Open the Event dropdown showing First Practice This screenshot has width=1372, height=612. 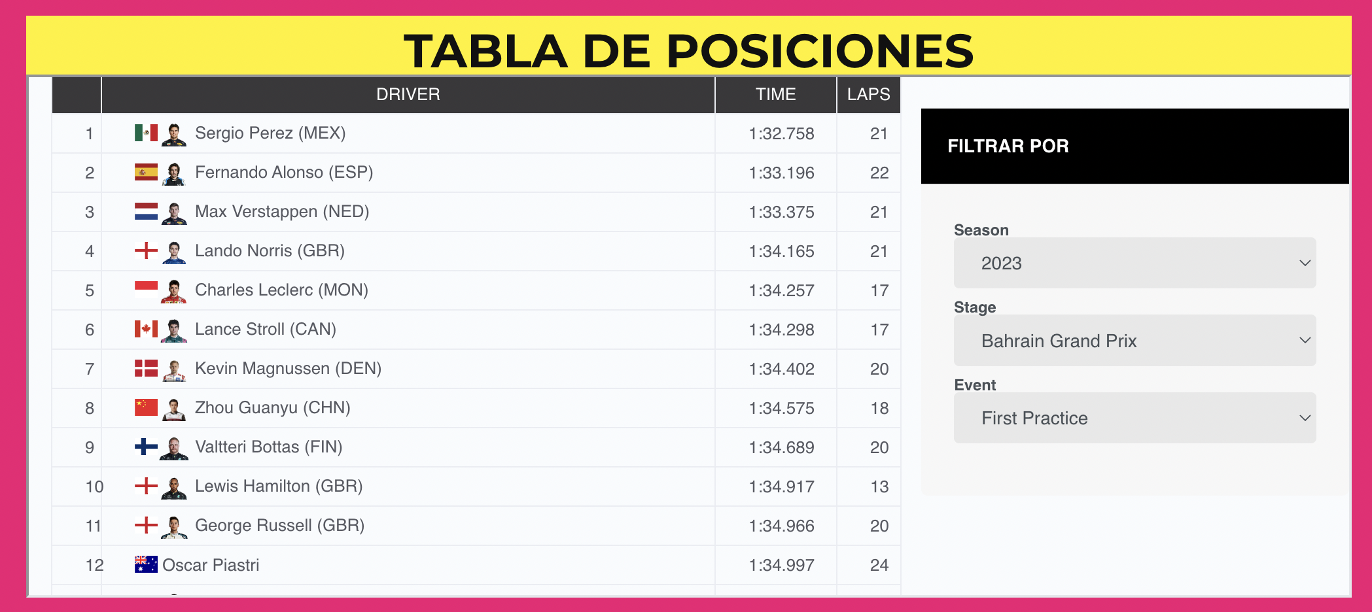pyautogui.click(x=1135, y=418)
